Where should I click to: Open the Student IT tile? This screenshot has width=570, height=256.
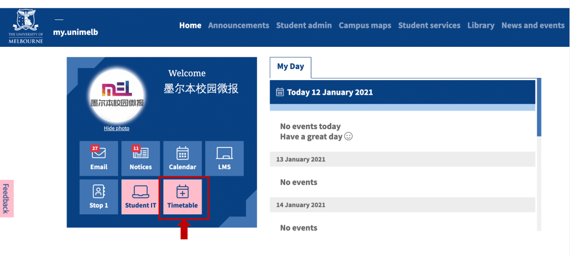click(140, 197)
